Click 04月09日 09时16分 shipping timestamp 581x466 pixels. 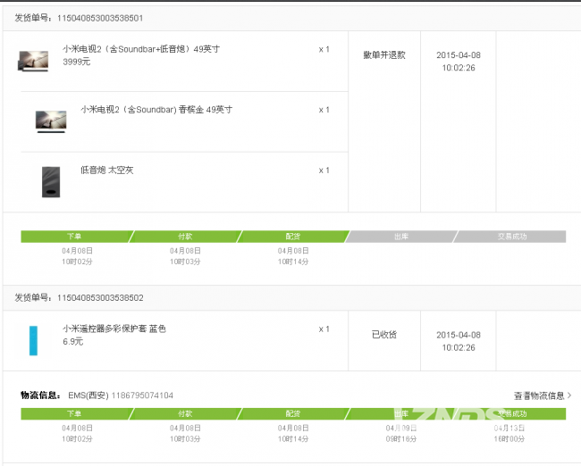pyautogui.click(x=401, y=434)
